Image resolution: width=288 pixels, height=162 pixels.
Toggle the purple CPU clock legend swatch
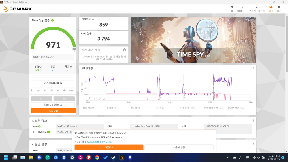click(x=191, y=106)
